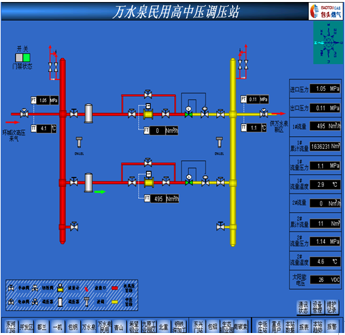345x335 pixels.
Task: Switch to the 万水泉民用 station tab
Action: (104, 326)
